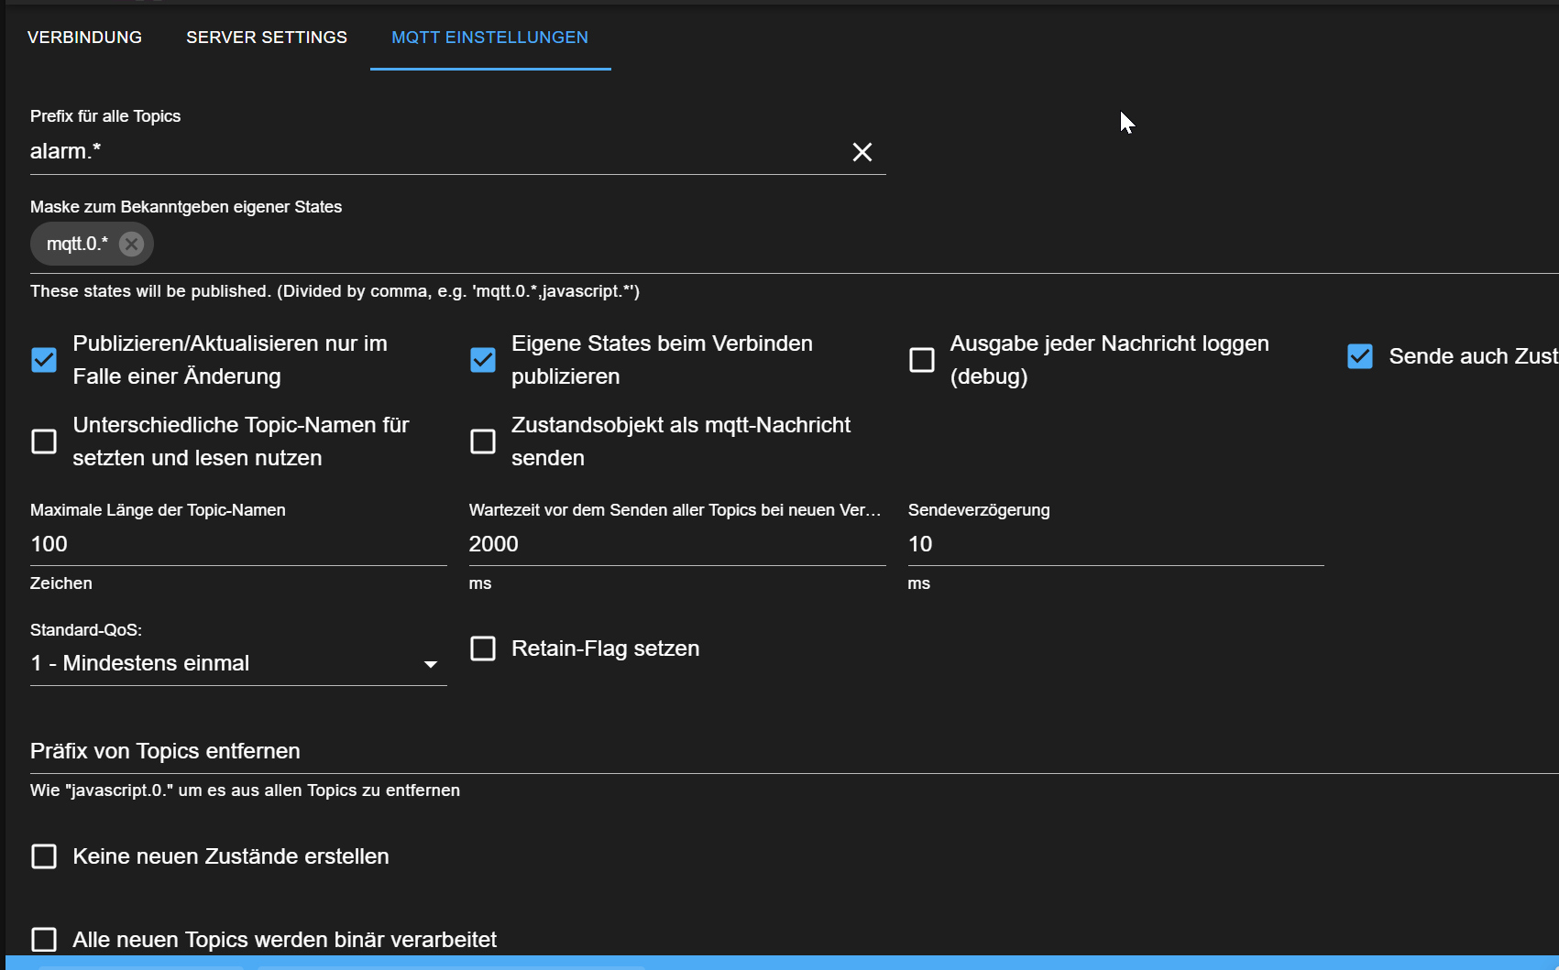Uncheck Eigene States beim Verbinden publizieren
Image resolution: width=1559 pixels, height=970 pixels.
point(483,360)
